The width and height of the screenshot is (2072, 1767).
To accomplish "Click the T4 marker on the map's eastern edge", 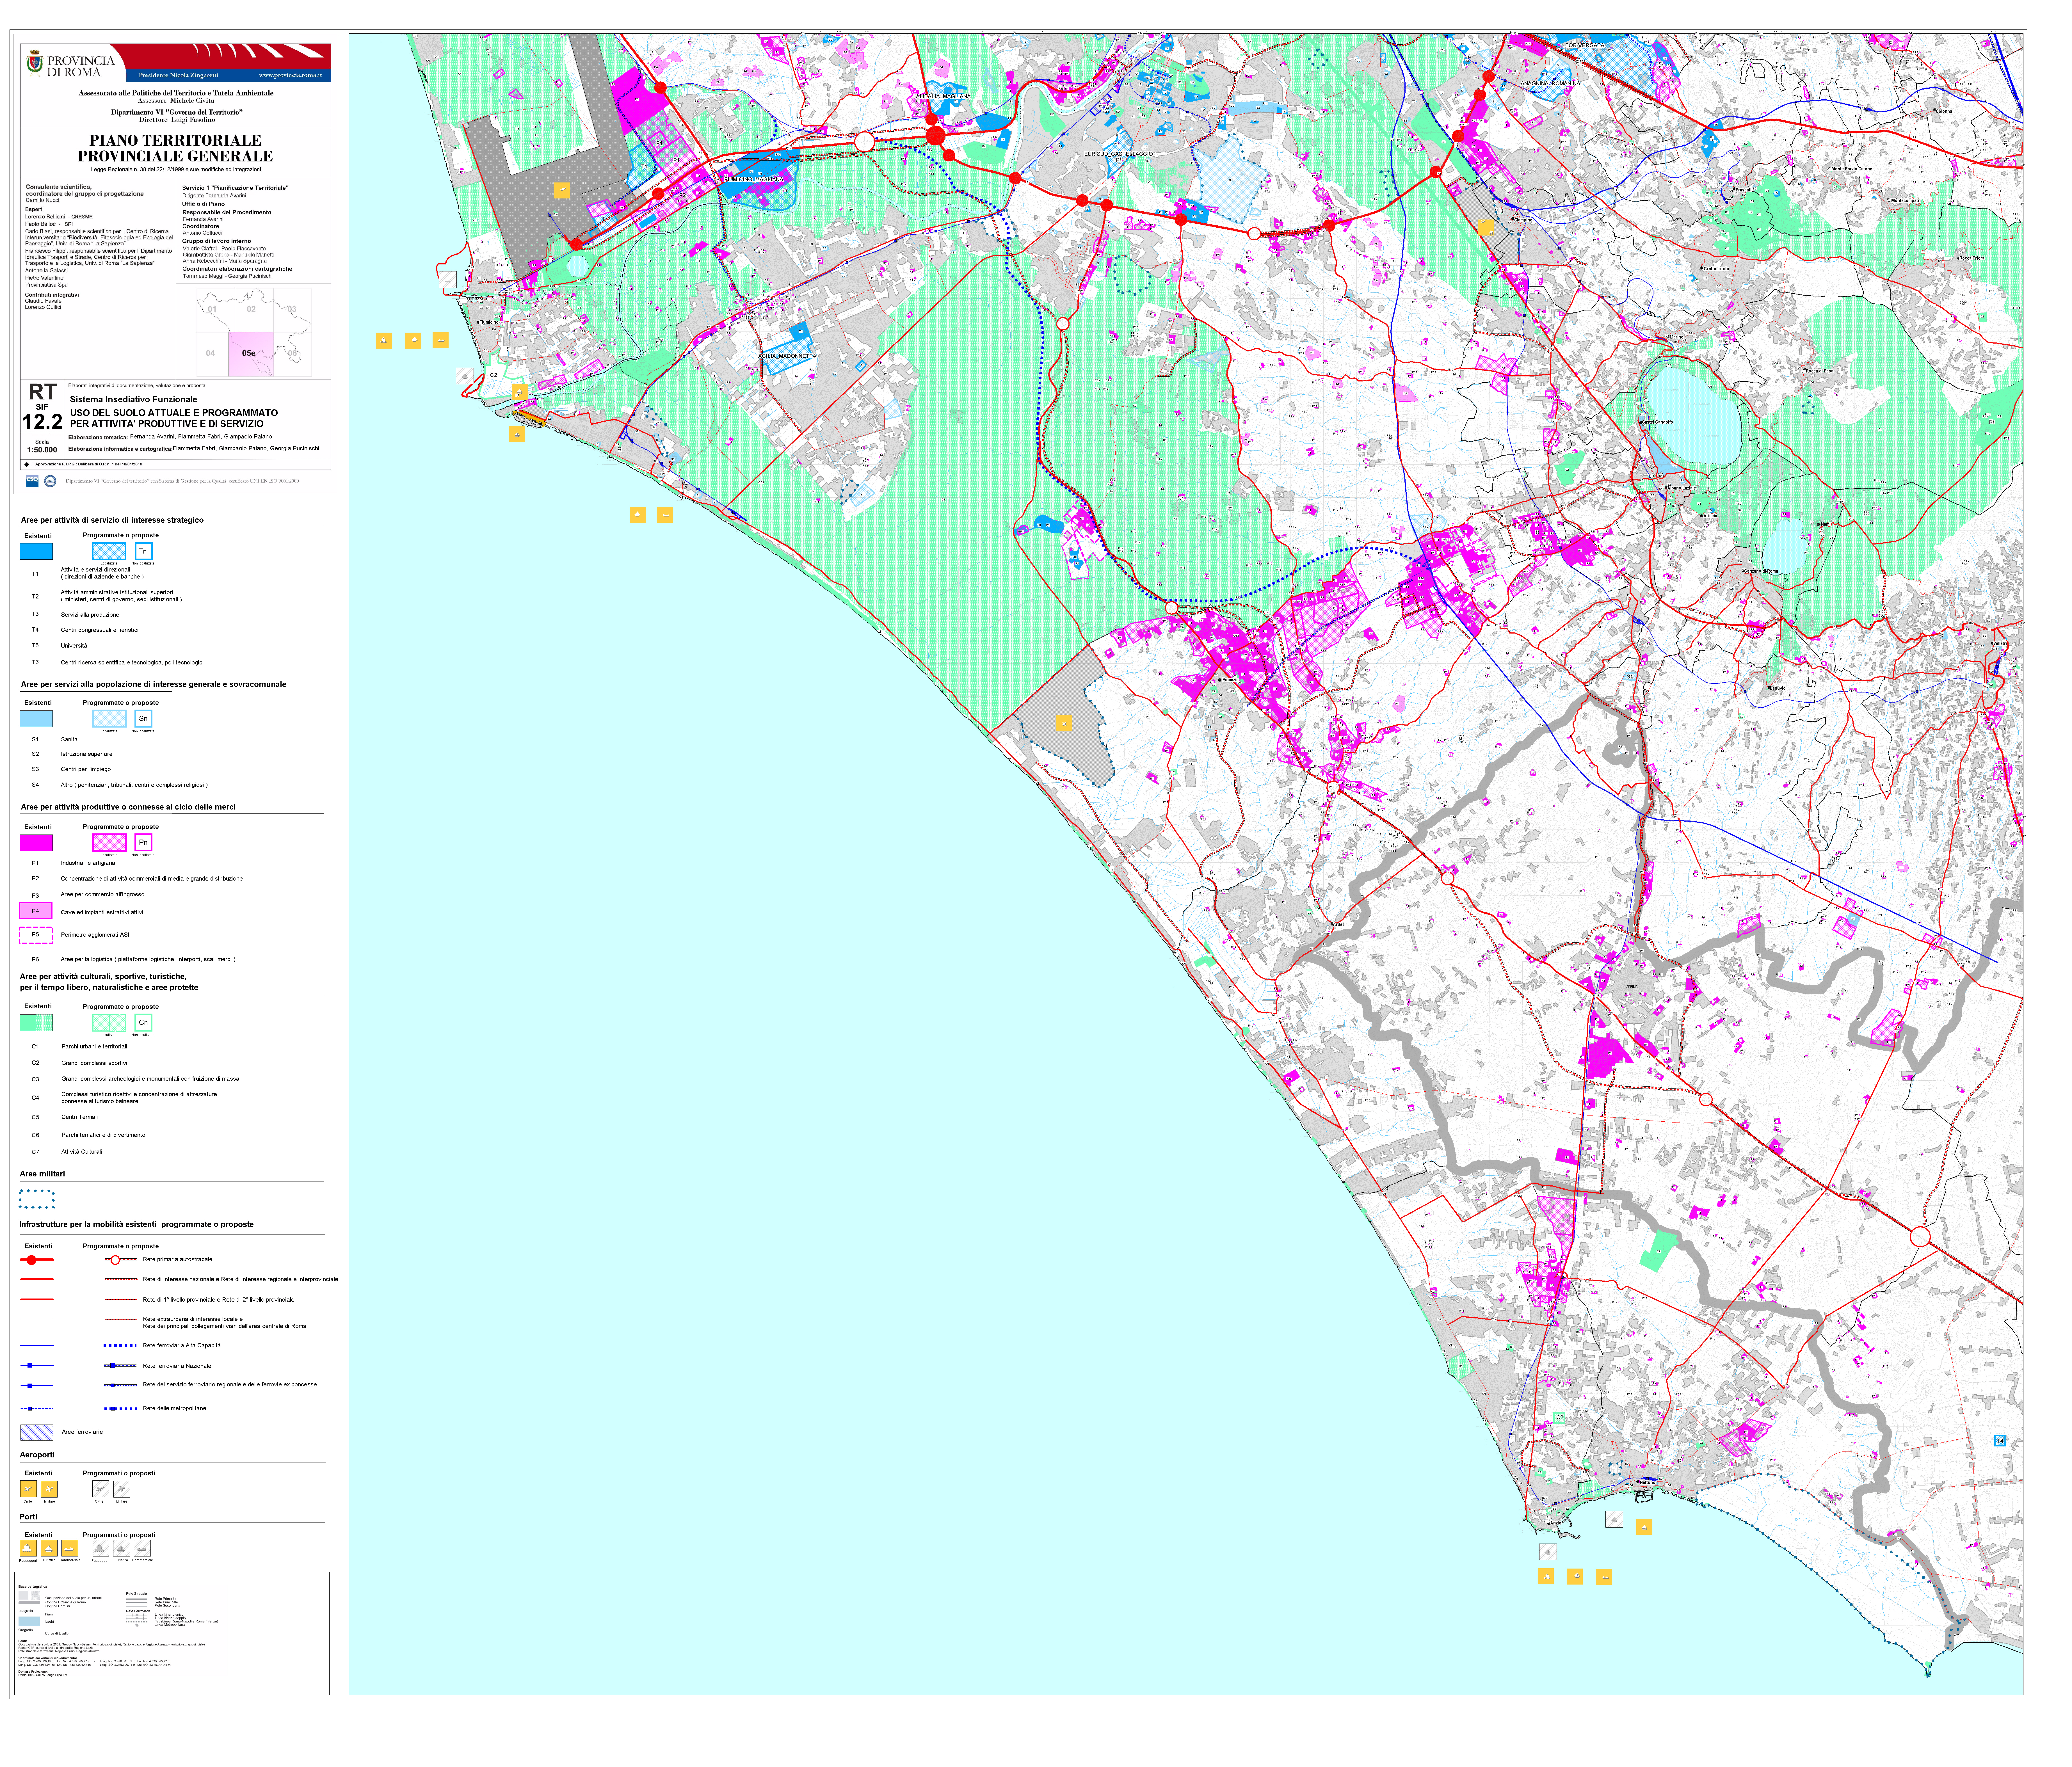I will point(2000,1441).
